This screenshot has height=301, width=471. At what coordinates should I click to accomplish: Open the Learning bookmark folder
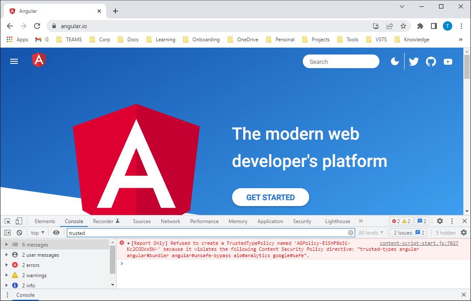[161, 39]
